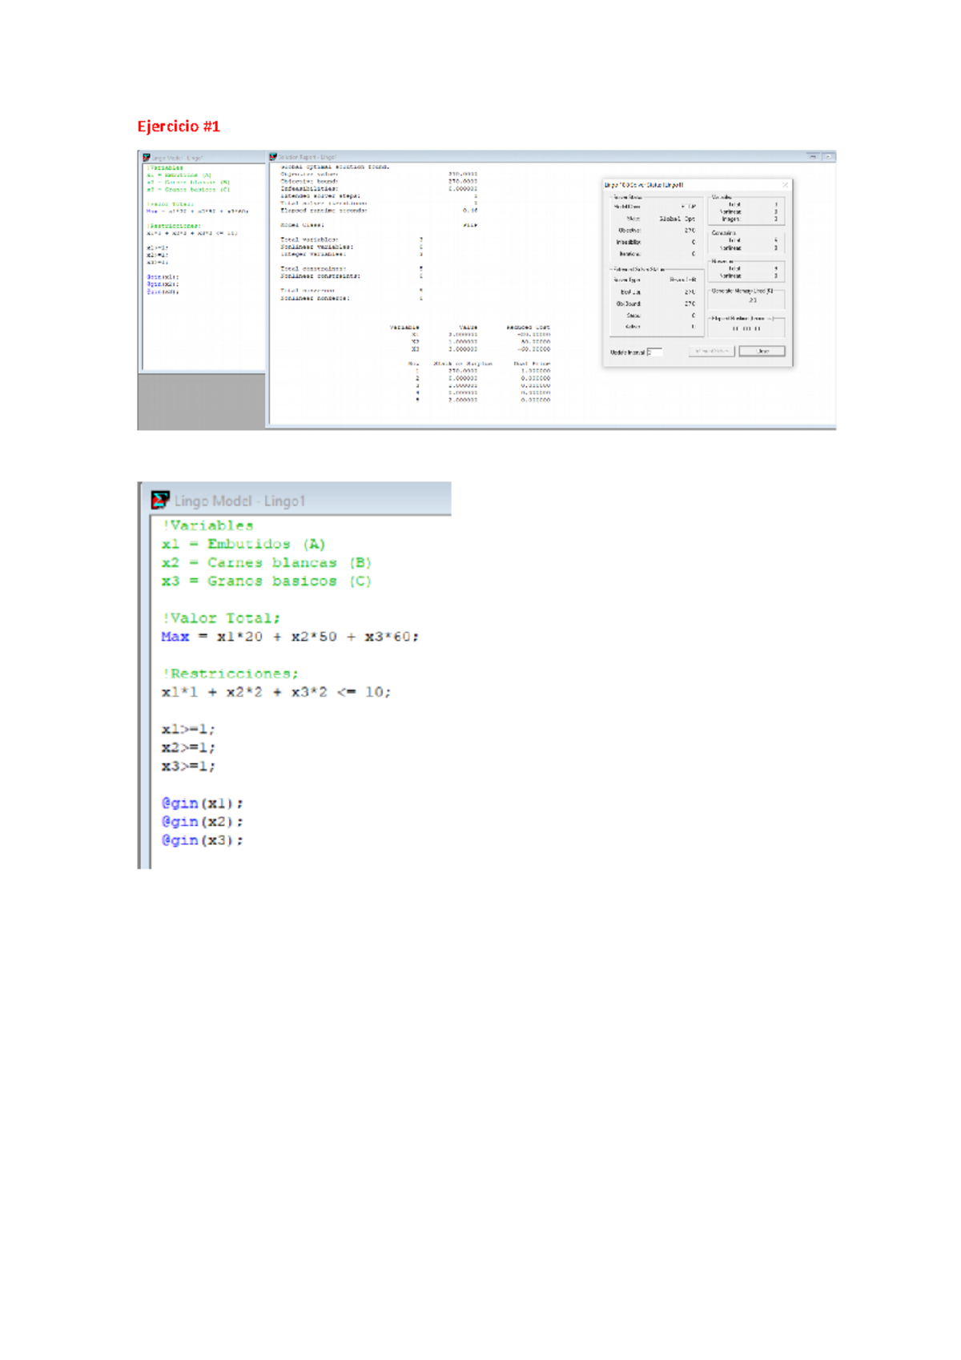Screen dimensions: 961x1360
Task: Click the Lingo icon in the large Lingo Model title bar
Action: coord(160,500)
